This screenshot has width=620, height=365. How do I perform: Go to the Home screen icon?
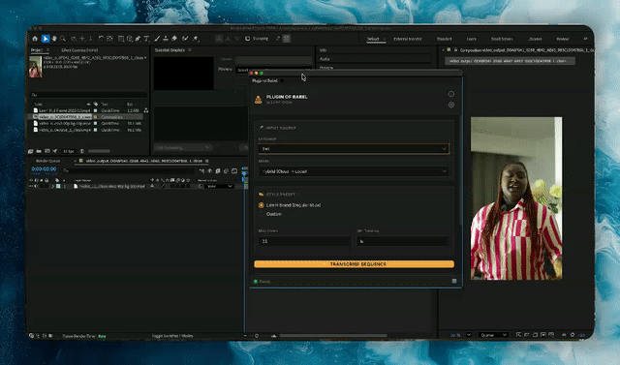click(x=35, y=39)
